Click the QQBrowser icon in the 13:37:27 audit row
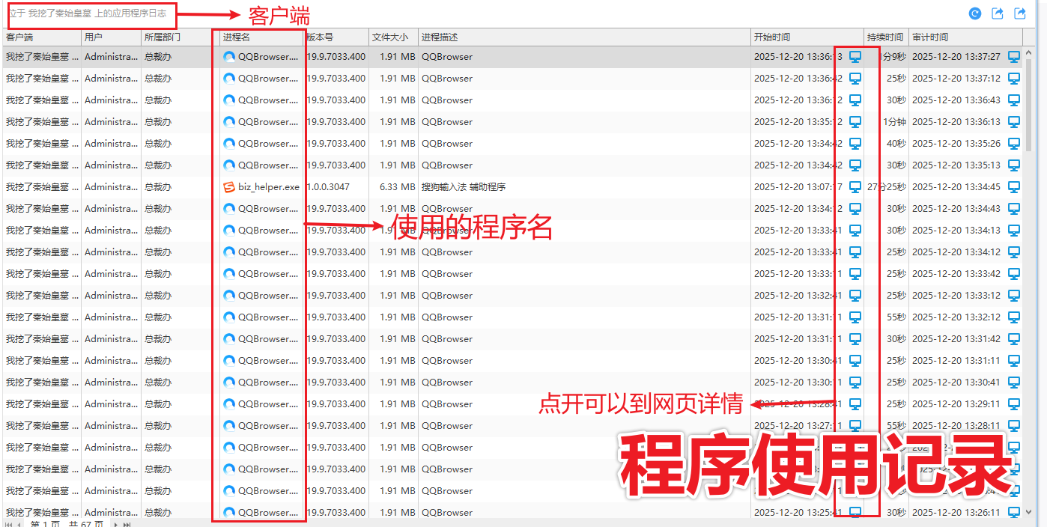 [229, 57]
